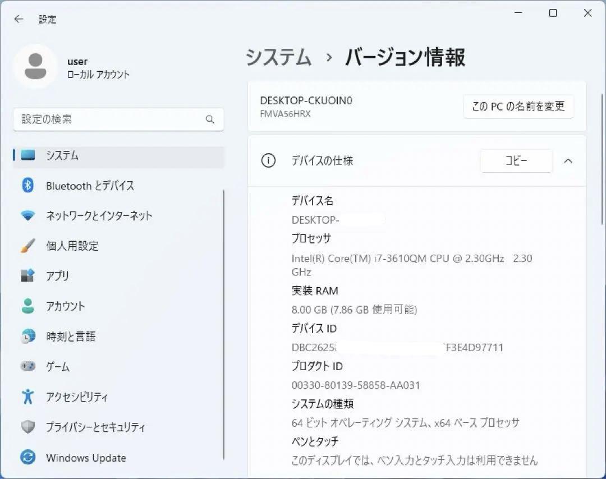Click the info icon beside デバイスの仕様
Viewport: 606px width, 479px height.
[268, 160]
